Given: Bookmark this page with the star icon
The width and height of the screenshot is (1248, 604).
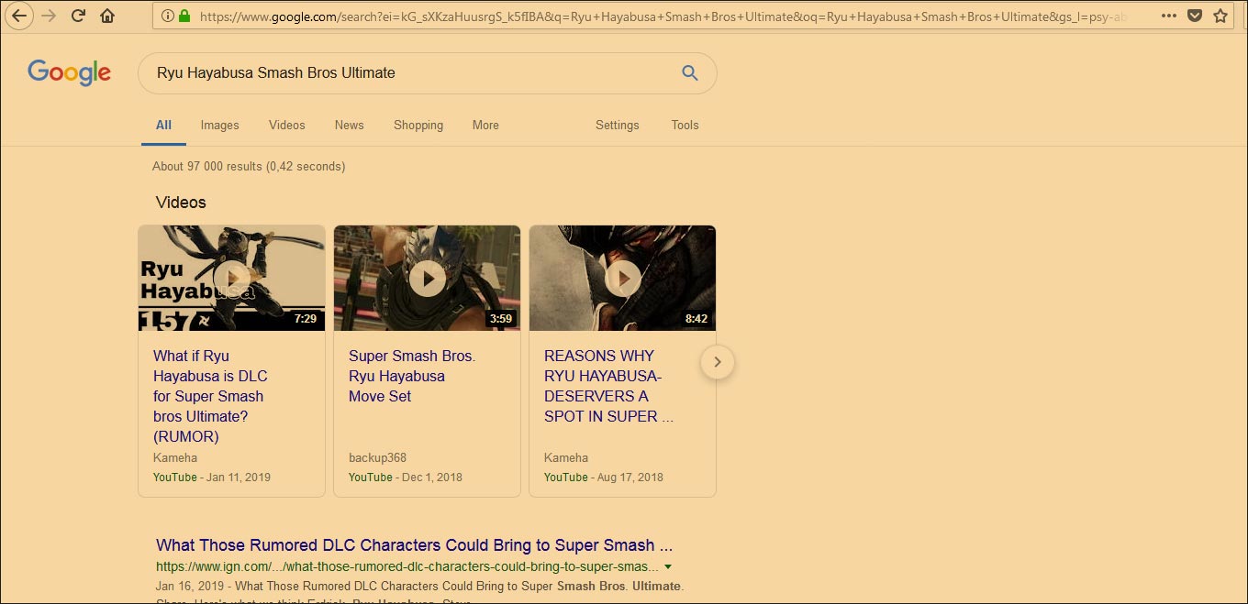Looking at the screenshot, I should coord(1221,16).
